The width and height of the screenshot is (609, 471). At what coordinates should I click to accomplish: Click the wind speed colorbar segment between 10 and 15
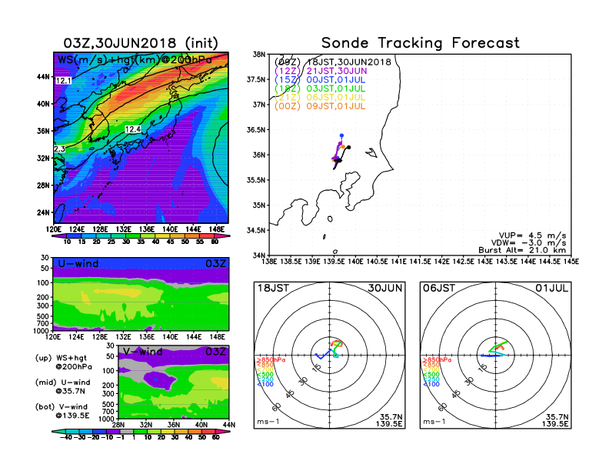[74, 235]
